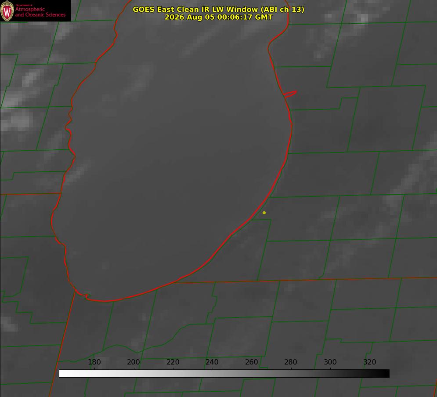Viewport: 437px width, 397px height.
Task: Click the 180 colorbar tick label
Action: [94, 362]
